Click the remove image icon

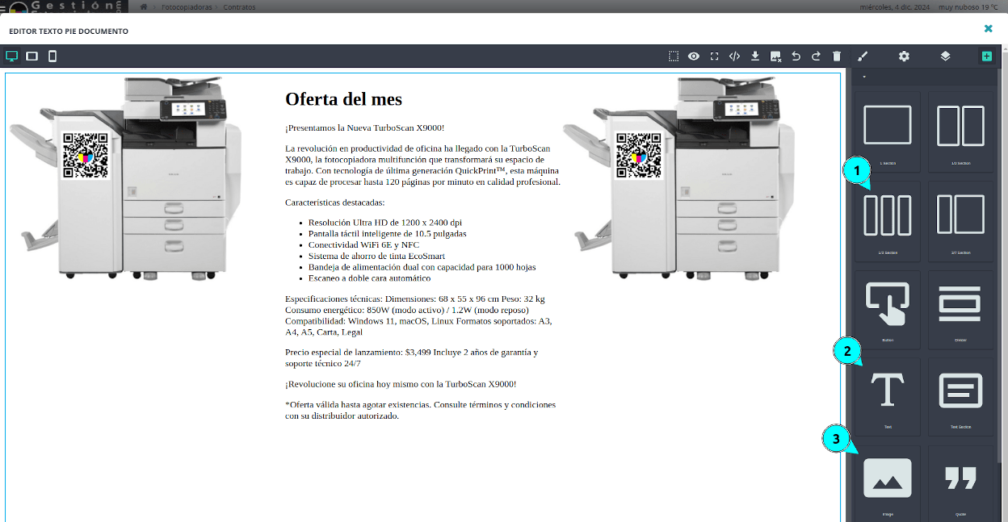776,56
